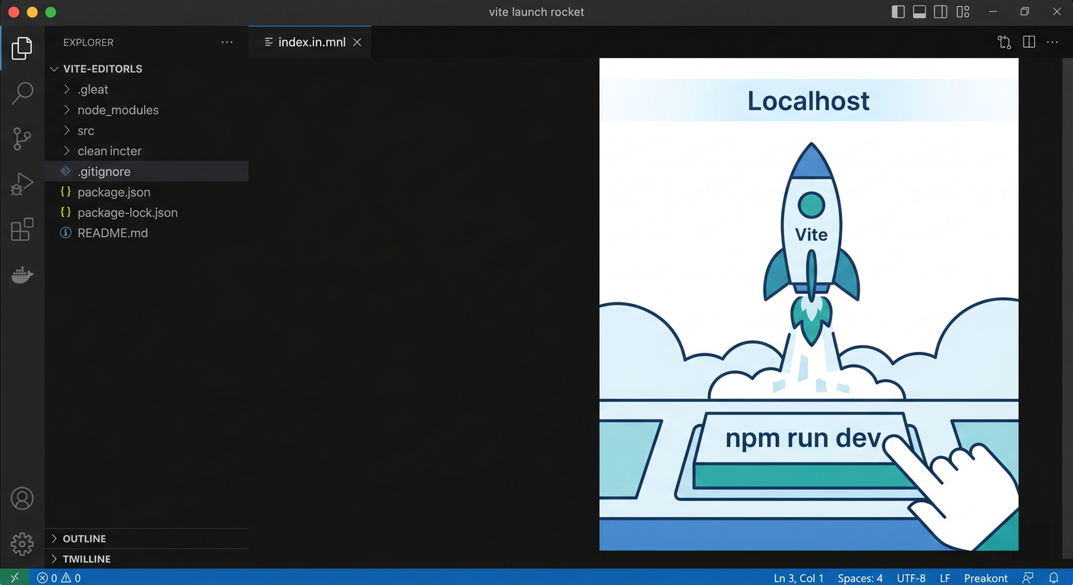The height and width of the screenshot is (585, 1073).
Task: Click the rocket launch image preview
Action: [809, 304]
